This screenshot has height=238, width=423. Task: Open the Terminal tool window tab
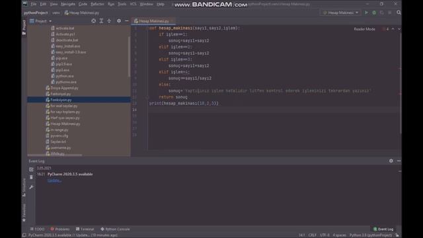[x=85, y=229]
